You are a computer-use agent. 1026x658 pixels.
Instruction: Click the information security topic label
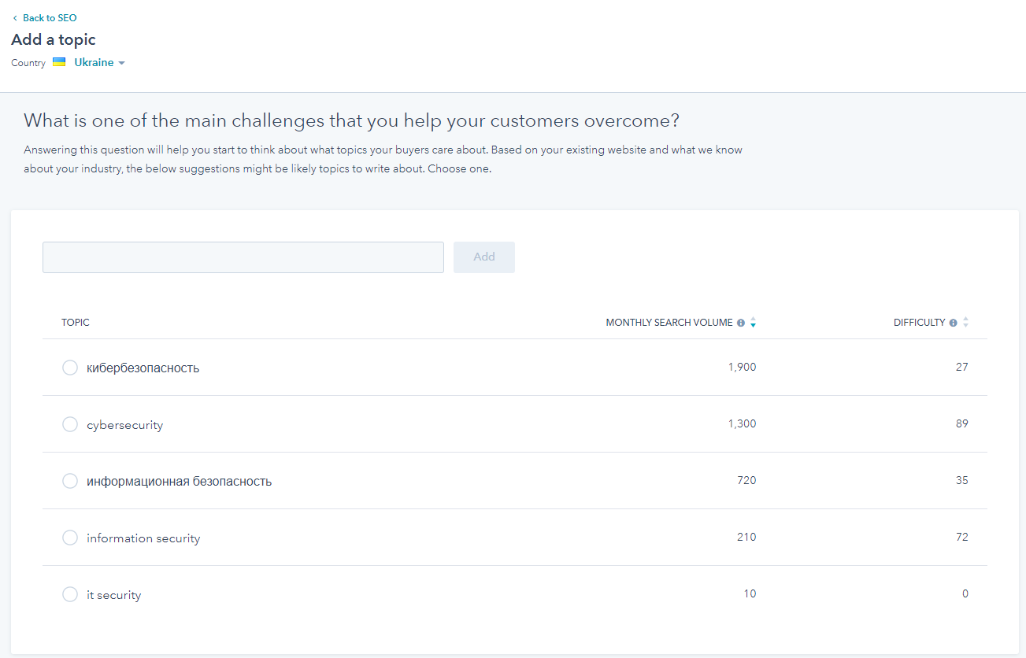pyautogui.click(x=143, y=538)
